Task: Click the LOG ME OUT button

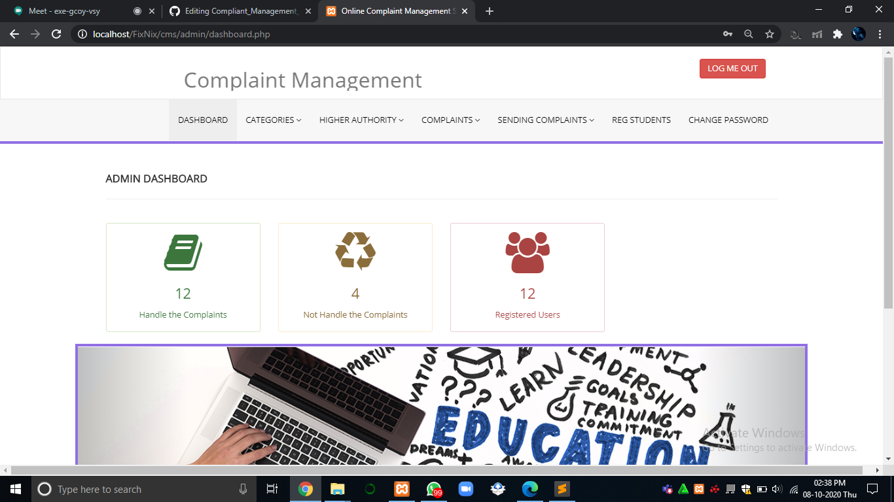Action: pos(732,68)
